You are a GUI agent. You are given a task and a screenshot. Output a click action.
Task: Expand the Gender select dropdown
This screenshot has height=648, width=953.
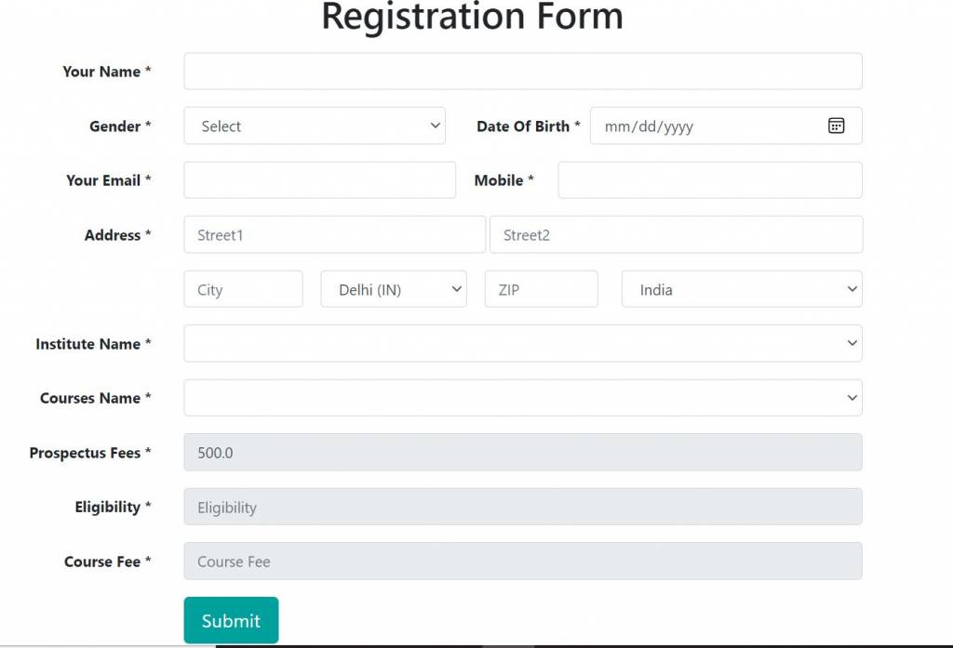tap(315, 126)
